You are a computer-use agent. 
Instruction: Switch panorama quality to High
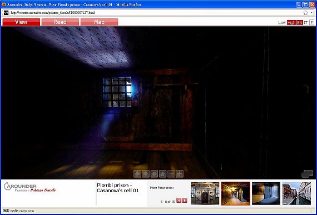pyautogui.click(x=291, y=23)
